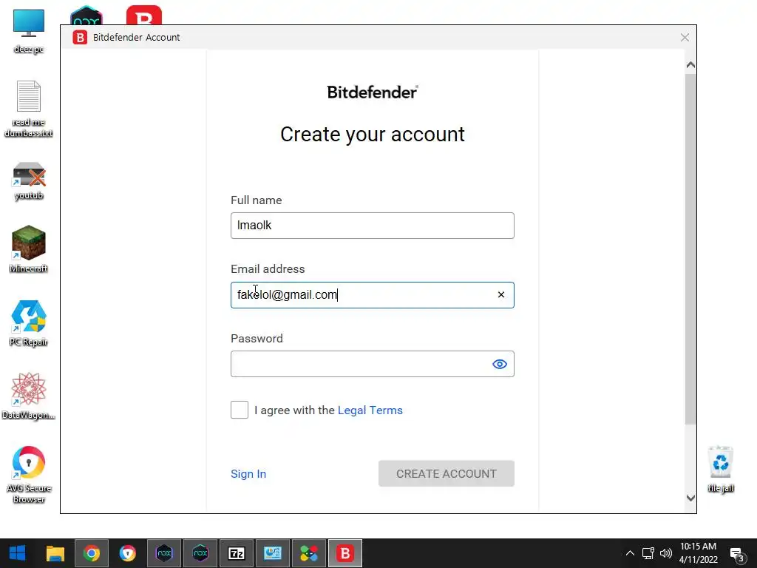Open the Nox desktop icon behind window

[86, 16]
